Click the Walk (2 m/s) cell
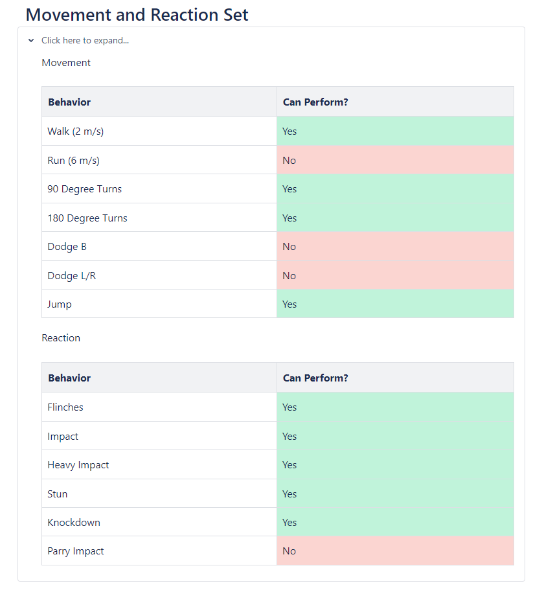 76,131
